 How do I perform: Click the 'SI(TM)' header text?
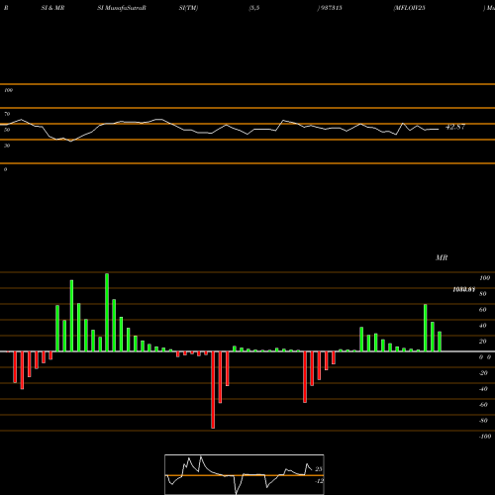(188, 8)
